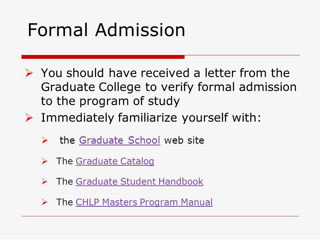Click the thin red line at slide bottom
The image size is (320, 240).
coord(160,216)
